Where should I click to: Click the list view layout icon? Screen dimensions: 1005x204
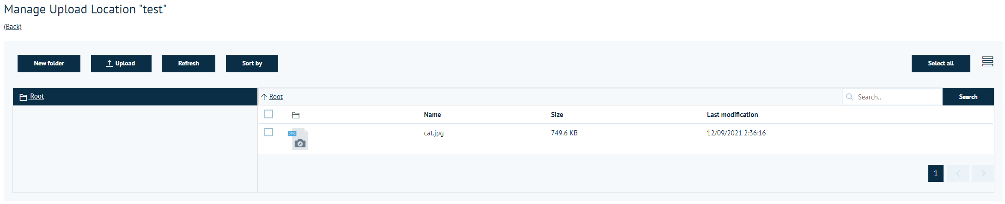(x=987, y=62)
